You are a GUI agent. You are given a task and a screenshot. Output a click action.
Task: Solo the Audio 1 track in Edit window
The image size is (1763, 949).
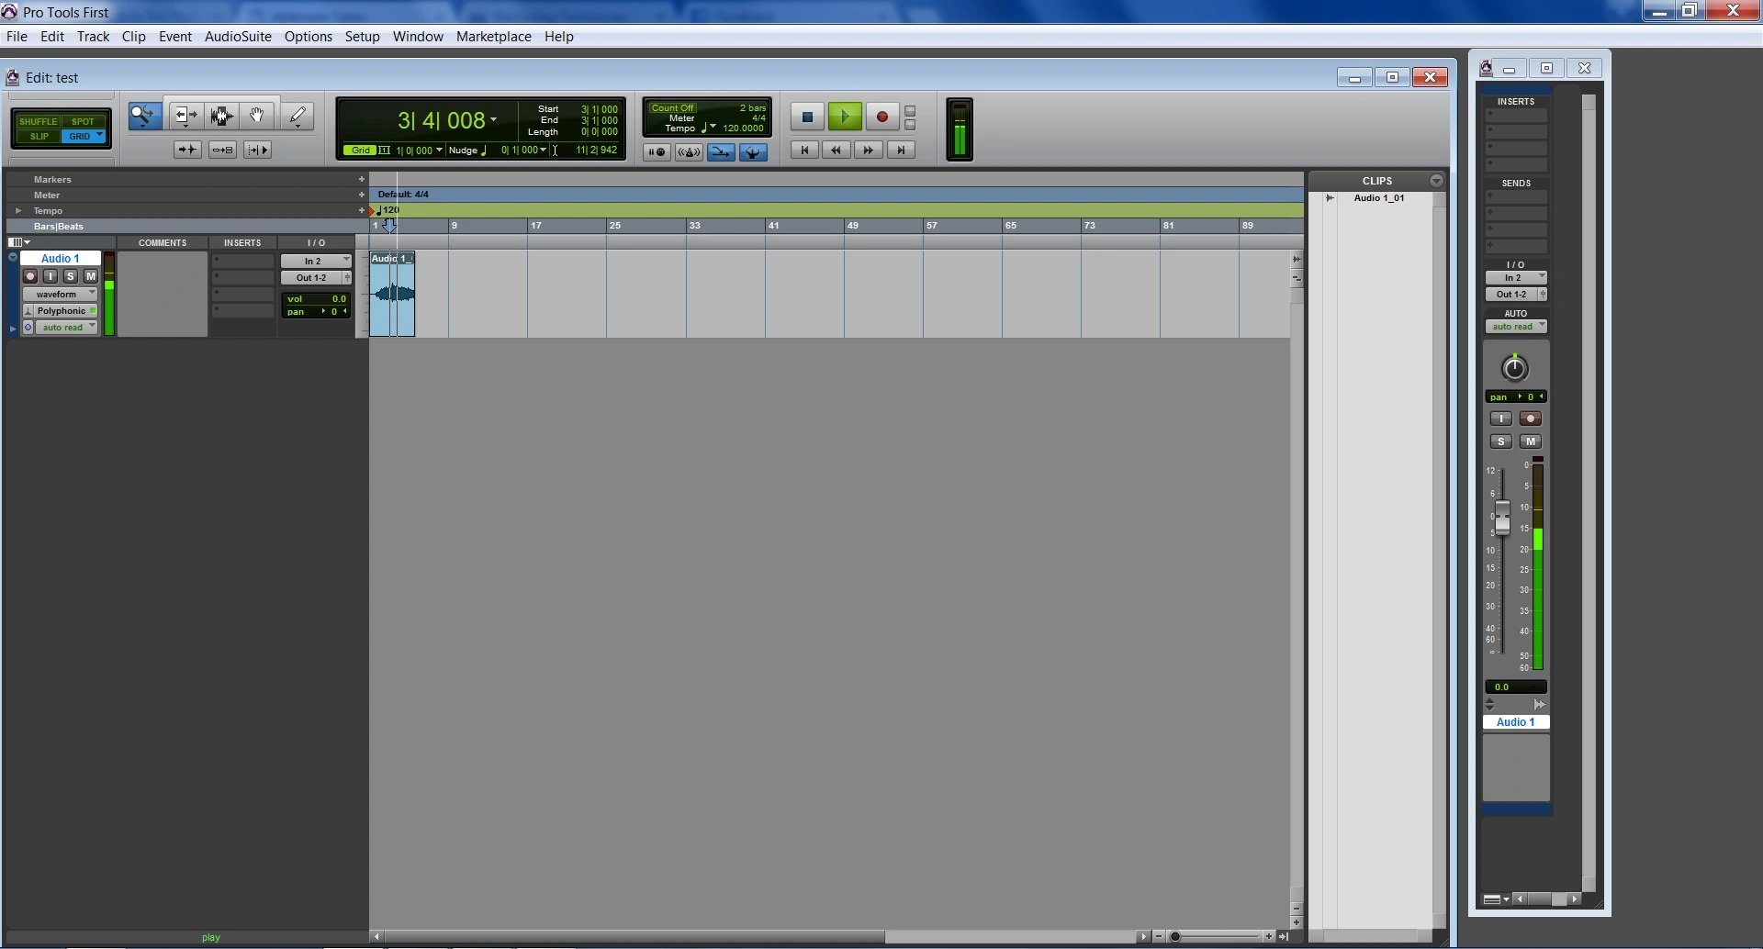pyautogui.click(x=71, y=276)
